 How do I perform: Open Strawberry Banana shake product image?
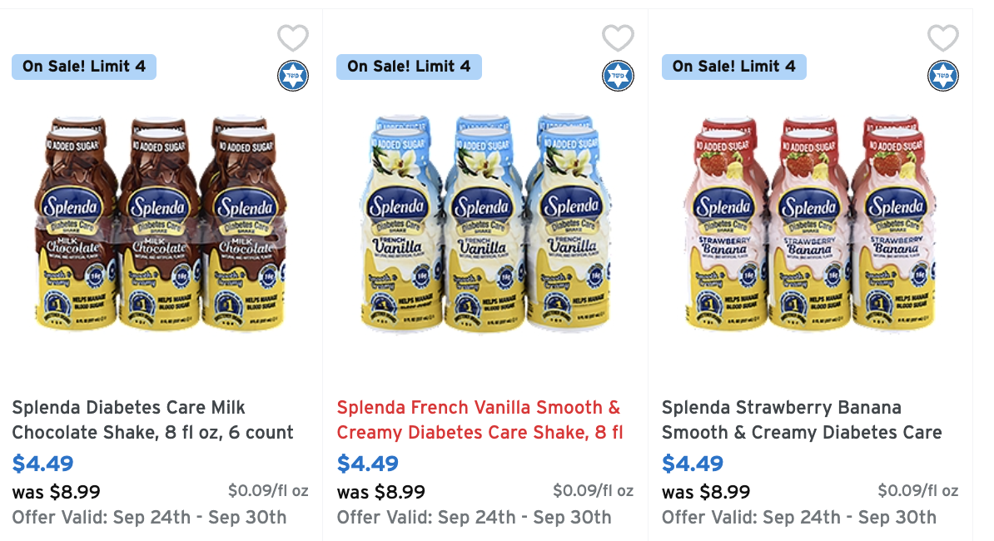tap(811, 223)
